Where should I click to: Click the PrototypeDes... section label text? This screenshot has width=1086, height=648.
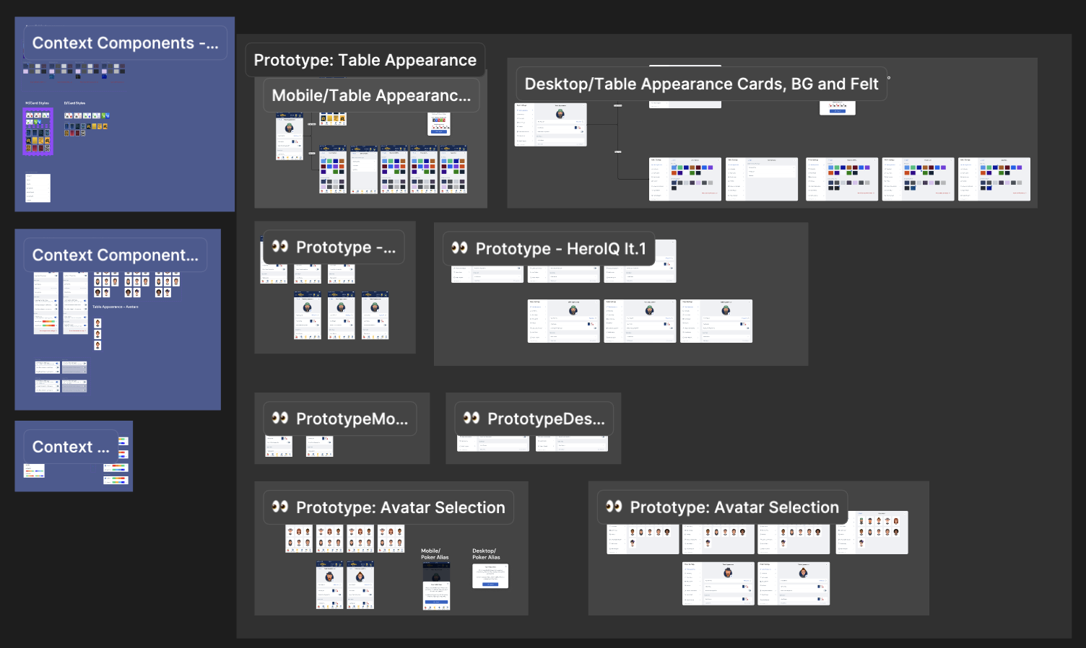546,419
